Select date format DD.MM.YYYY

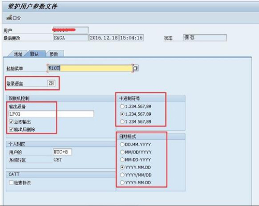tap(122, 144)
